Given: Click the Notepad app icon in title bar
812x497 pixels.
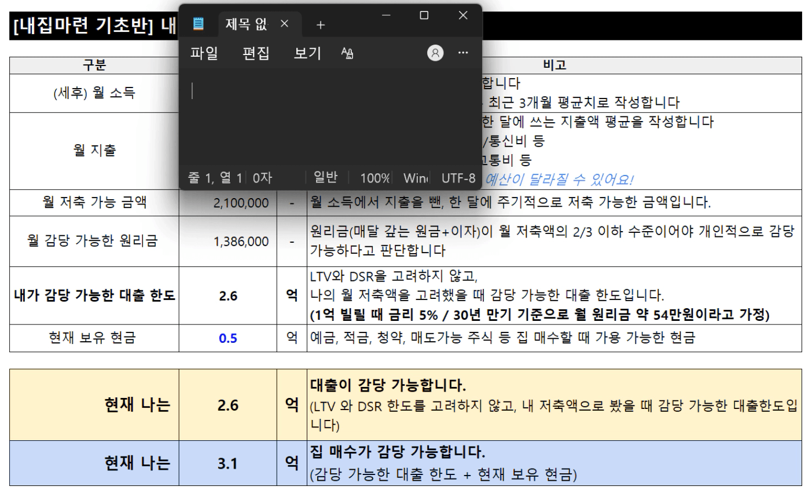Looking at the screenshot, I should point(199,24).
